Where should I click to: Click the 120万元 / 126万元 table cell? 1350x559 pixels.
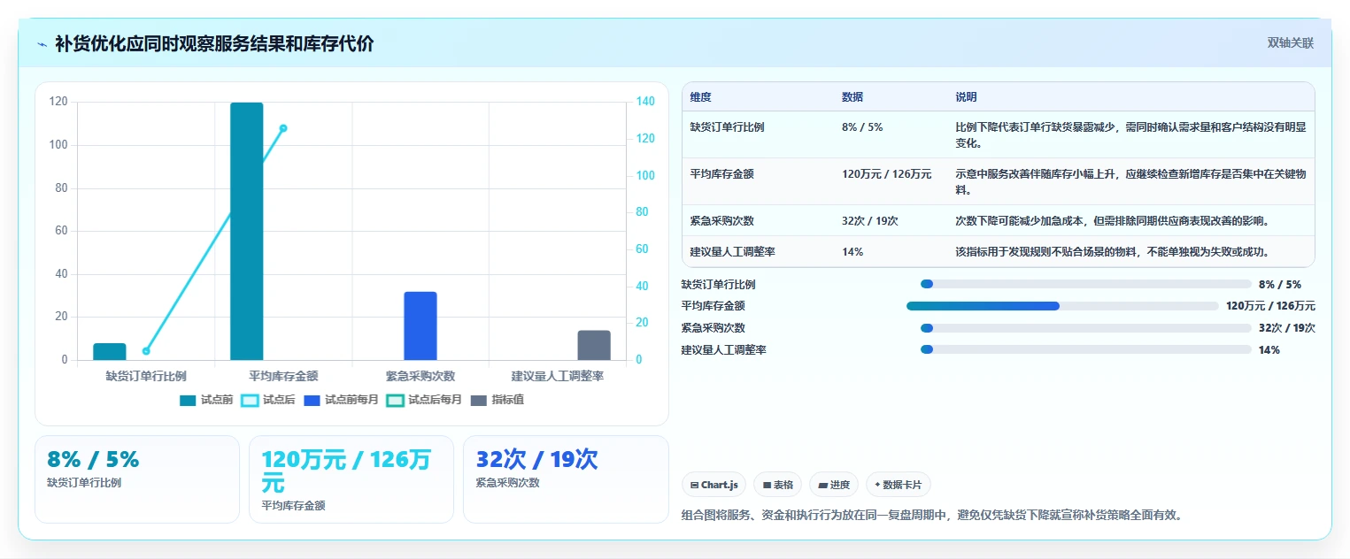click(887, 174)
